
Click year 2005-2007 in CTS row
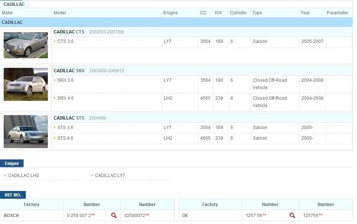(x=312, y=41)
